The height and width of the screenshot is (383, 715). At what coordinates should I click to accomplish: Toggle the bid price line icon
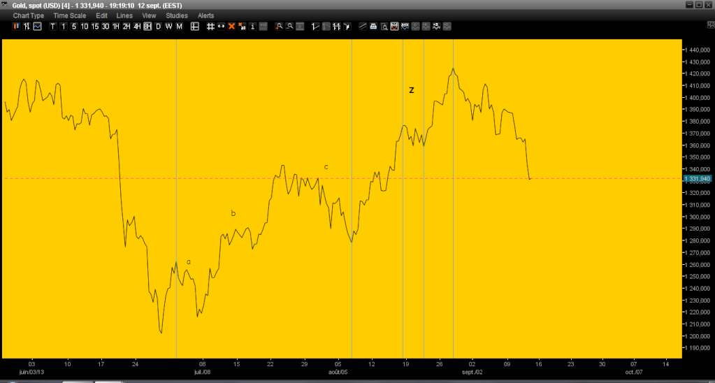394,27
